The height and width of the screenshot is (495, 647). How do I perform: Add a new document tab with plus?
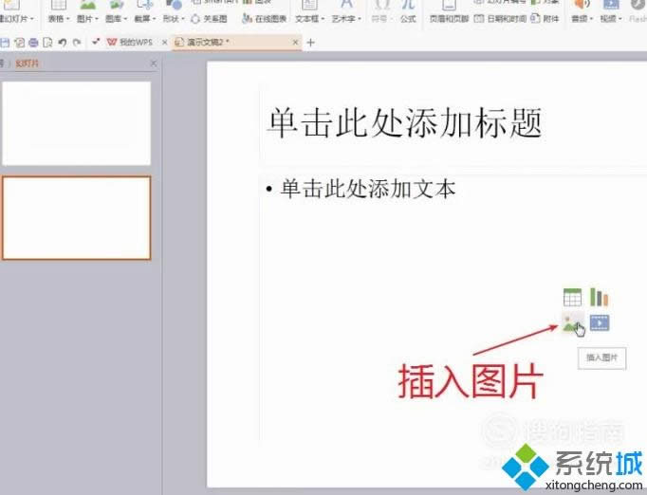pyautogui.click(x=311, y=42)
